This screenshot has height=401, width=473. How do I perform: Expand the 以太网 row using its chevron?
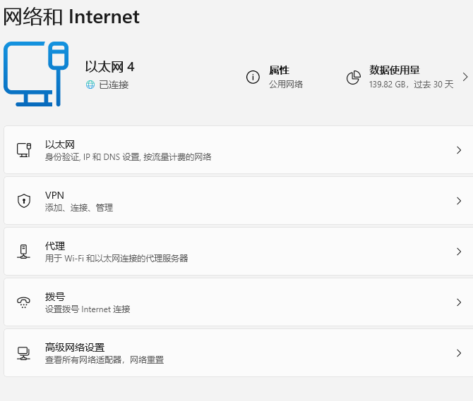[459, 150]
